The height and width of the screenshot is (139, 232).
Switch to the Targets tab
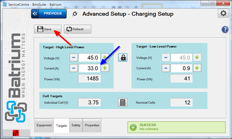pyautogui.click(x=61, y=126)
